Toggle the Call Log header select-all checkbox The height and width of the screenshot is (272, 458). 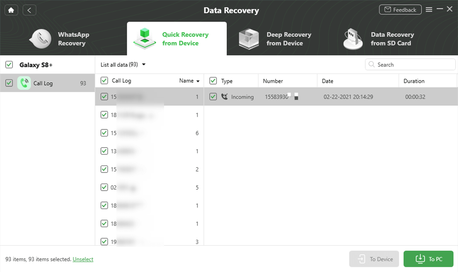[x=104, y=81]
